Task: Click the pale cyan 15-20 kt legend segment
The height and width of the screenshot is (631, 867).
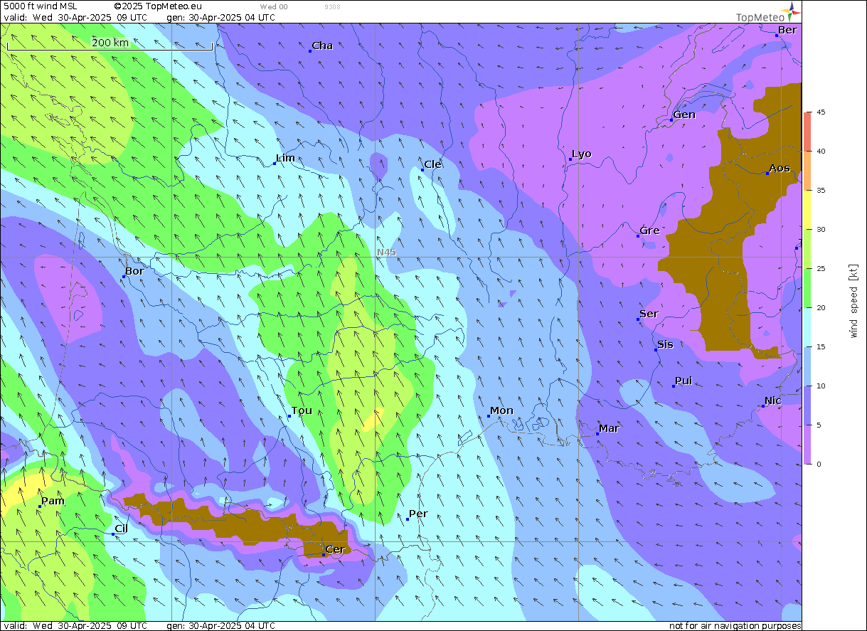Action: click(x=808, y=327)
